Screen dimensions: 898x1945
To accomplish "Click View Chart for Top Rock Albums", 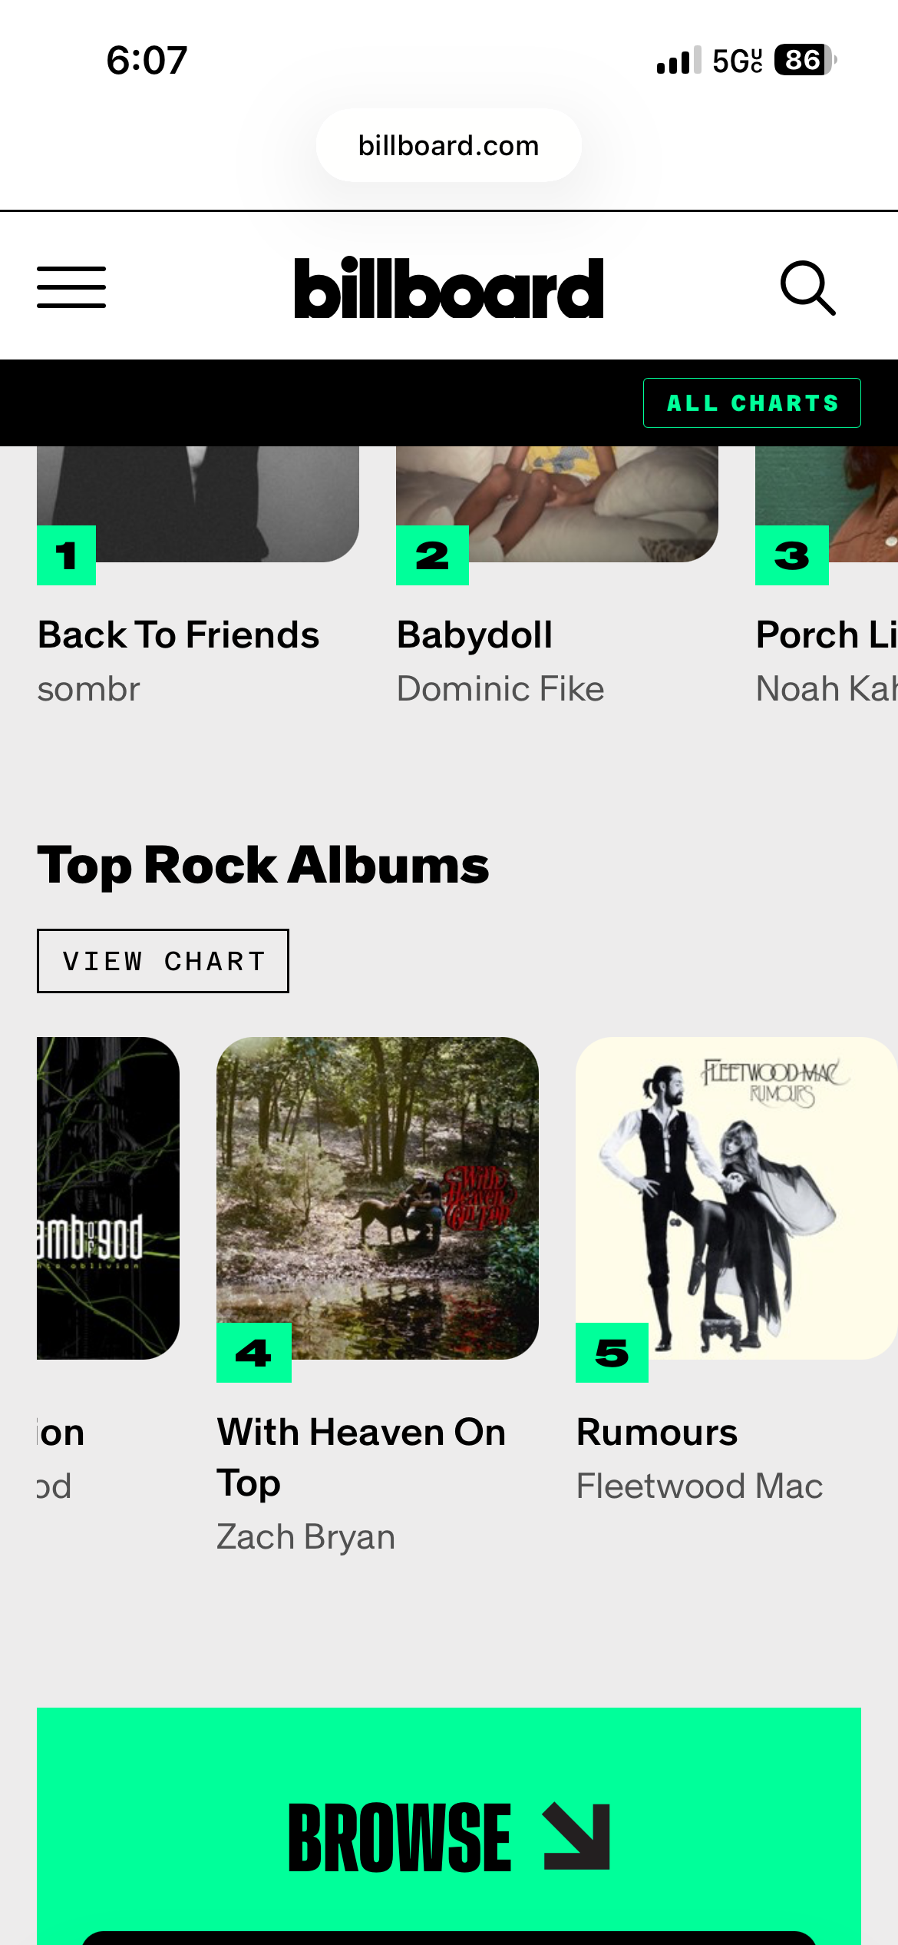I will tap(163, 961).
